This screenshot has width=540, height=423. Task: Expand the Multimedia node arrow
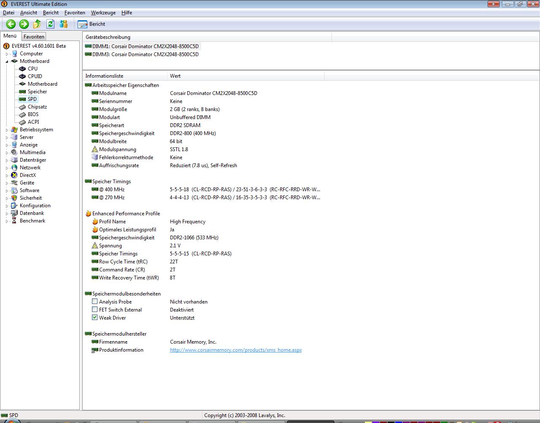7,153
